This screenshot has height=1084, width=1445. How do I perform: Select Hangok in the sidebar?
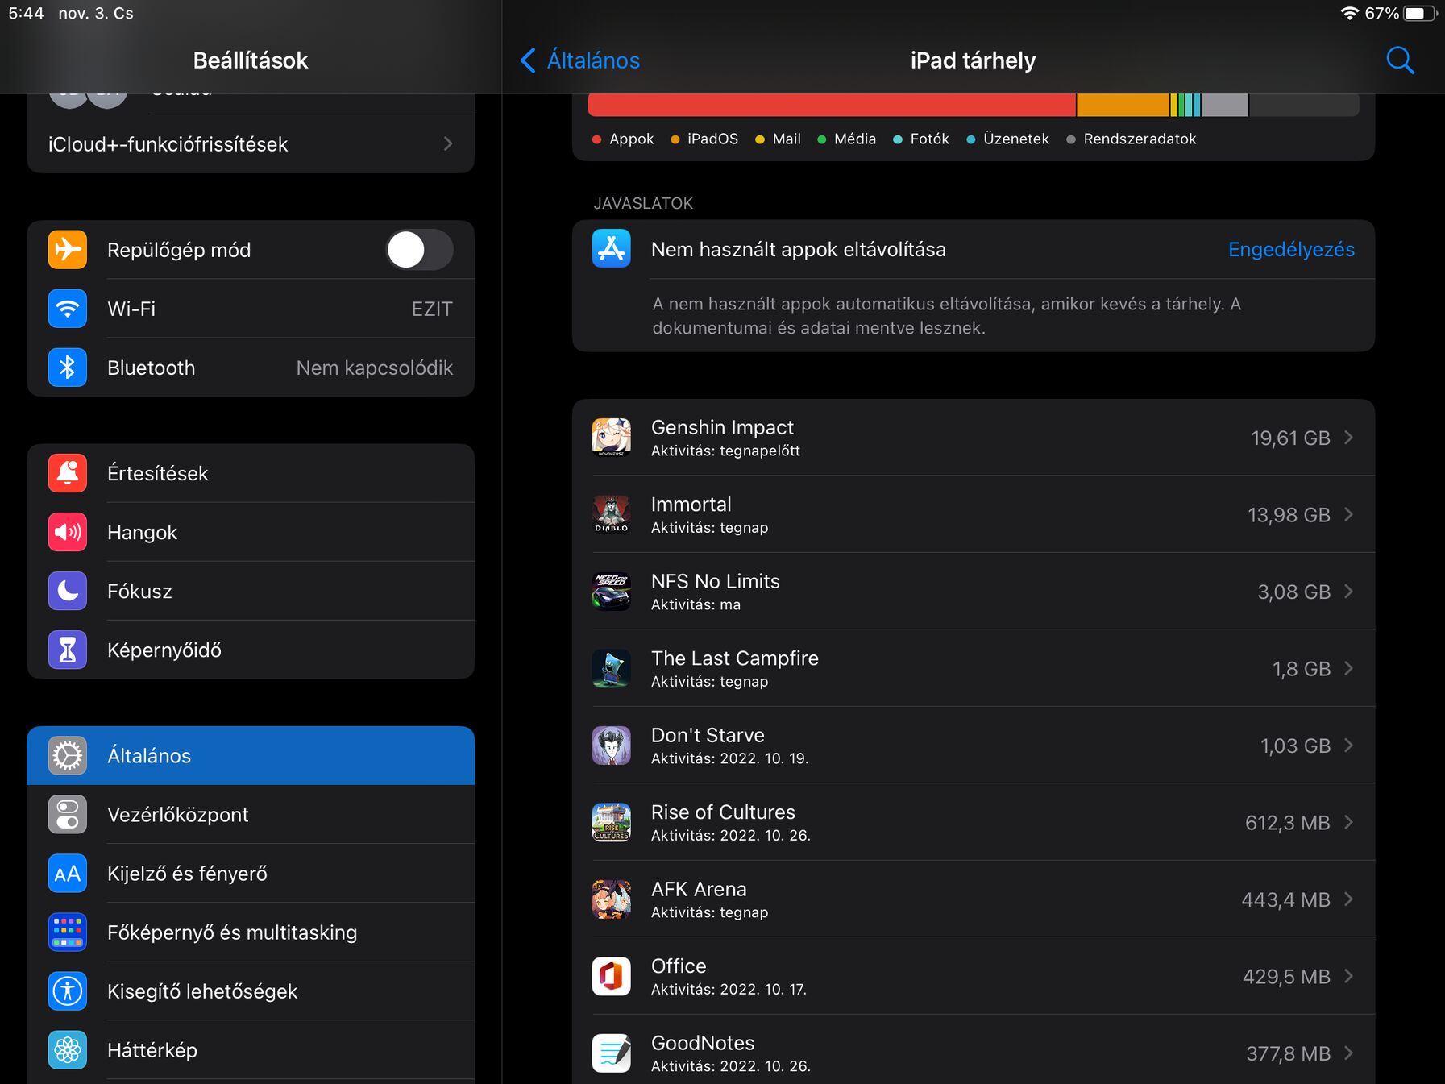251,532
